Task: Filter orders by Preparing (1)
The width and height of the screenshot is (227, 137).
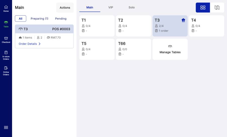Action: (39, 19)
